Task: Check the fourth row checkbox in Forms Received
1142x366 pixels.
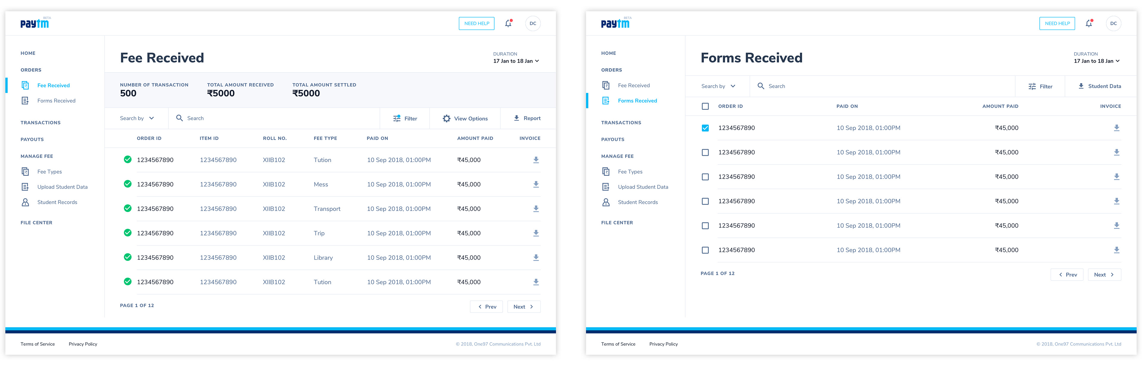Action: tap(705, 201)
